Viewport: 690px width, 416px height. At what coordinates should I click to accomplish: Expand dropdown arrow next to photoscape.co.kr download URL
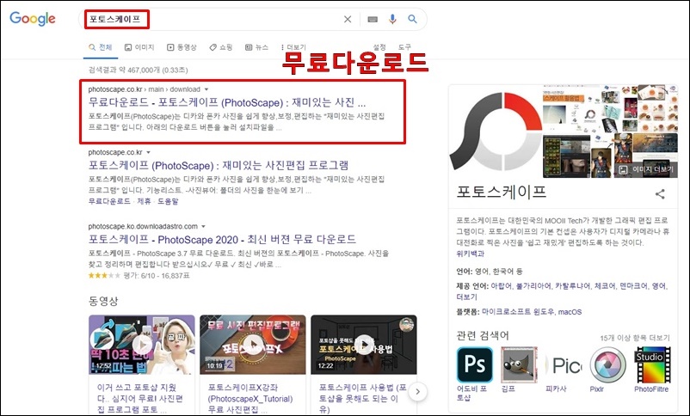206,89
